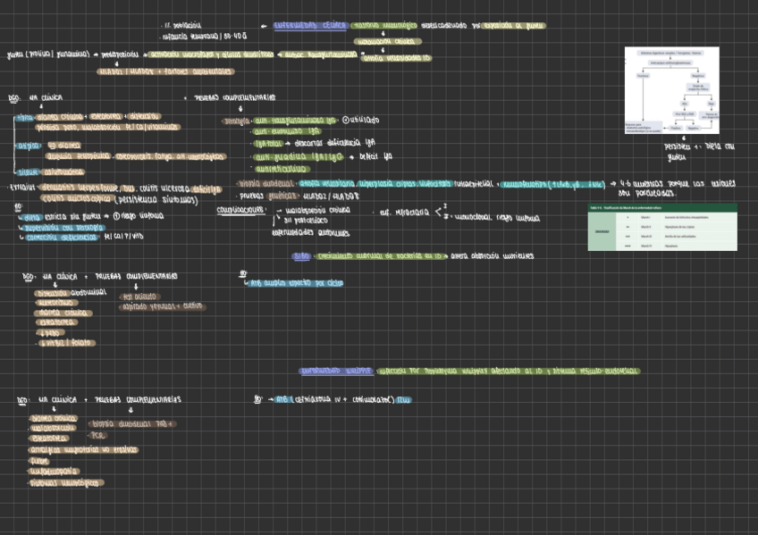This screenshot has width=758, height=535.
Task: Tap the 'Pruebas complementarias' heading under celiac notes
Action: tap(234, 97)
